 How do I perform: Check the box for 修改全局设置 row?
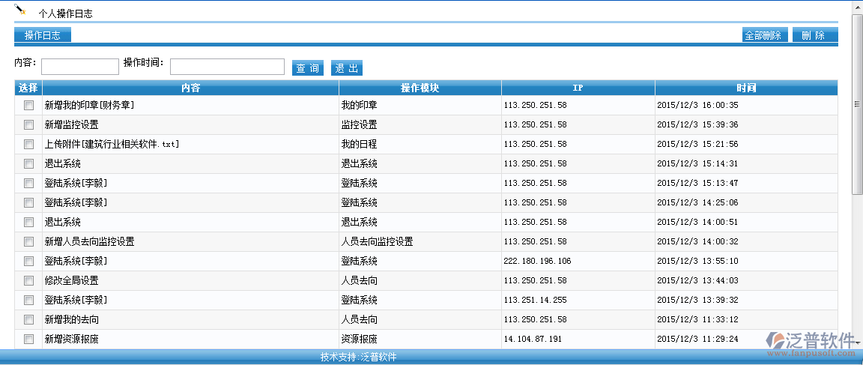[28, 281]
